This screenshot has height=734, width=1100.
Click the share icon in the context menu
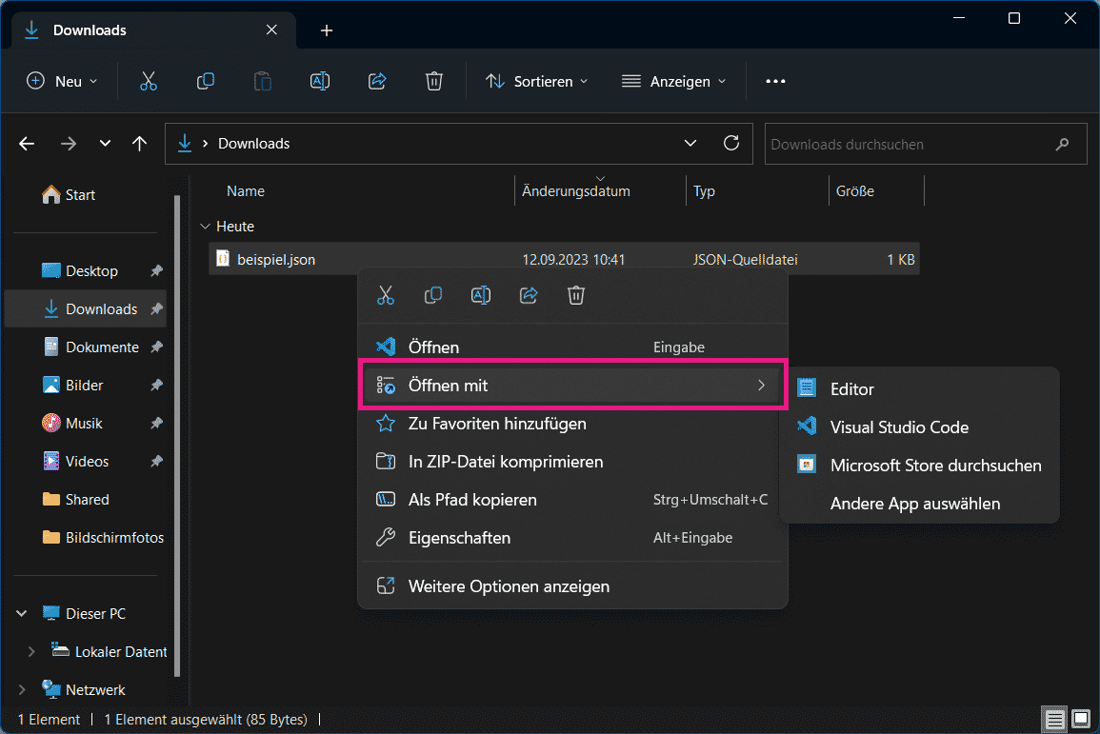[x=529, y=295]
